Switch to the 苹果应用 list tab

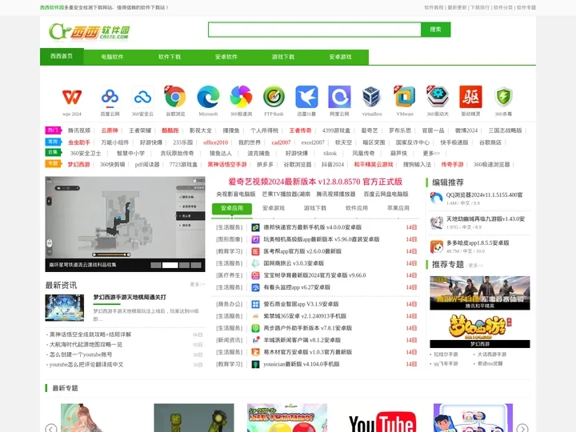(398, 208)
